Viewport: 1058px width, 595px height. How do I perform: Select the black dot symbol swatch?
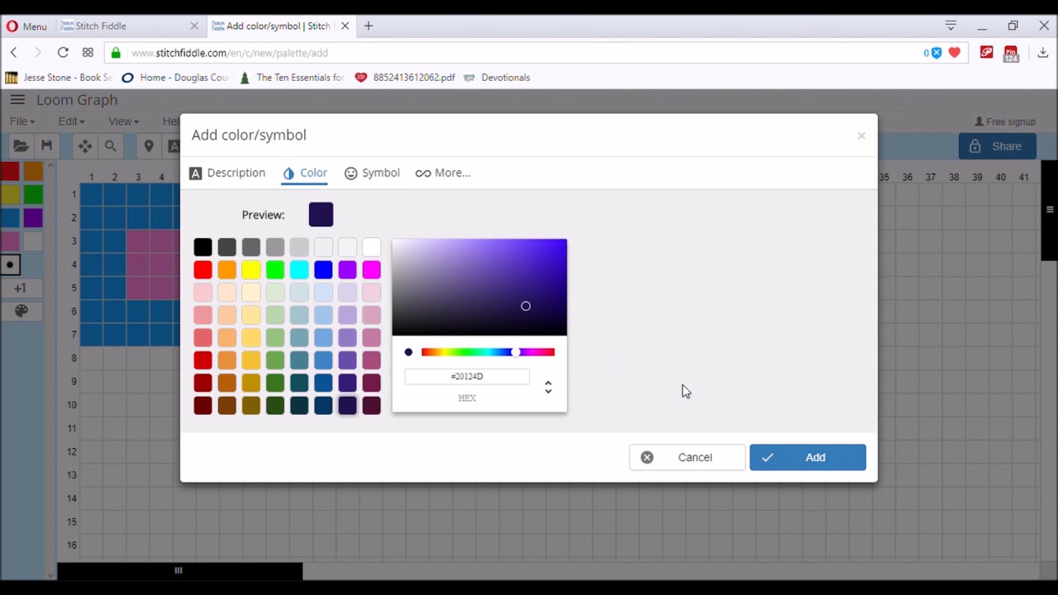tap(10, 265)
